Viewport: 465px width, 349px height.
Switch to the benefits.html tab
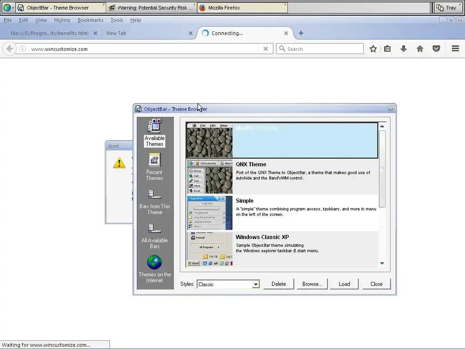pos(49,33)
